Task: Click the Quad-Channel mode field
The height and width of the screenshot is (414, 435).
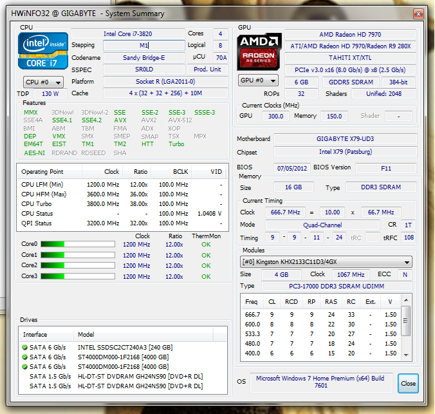Action: click(322, 225)
